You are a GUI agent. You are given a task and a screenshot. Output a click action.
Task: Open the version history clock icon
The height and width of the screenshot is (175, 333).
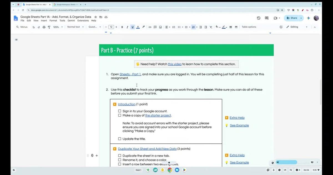(259, 18)
